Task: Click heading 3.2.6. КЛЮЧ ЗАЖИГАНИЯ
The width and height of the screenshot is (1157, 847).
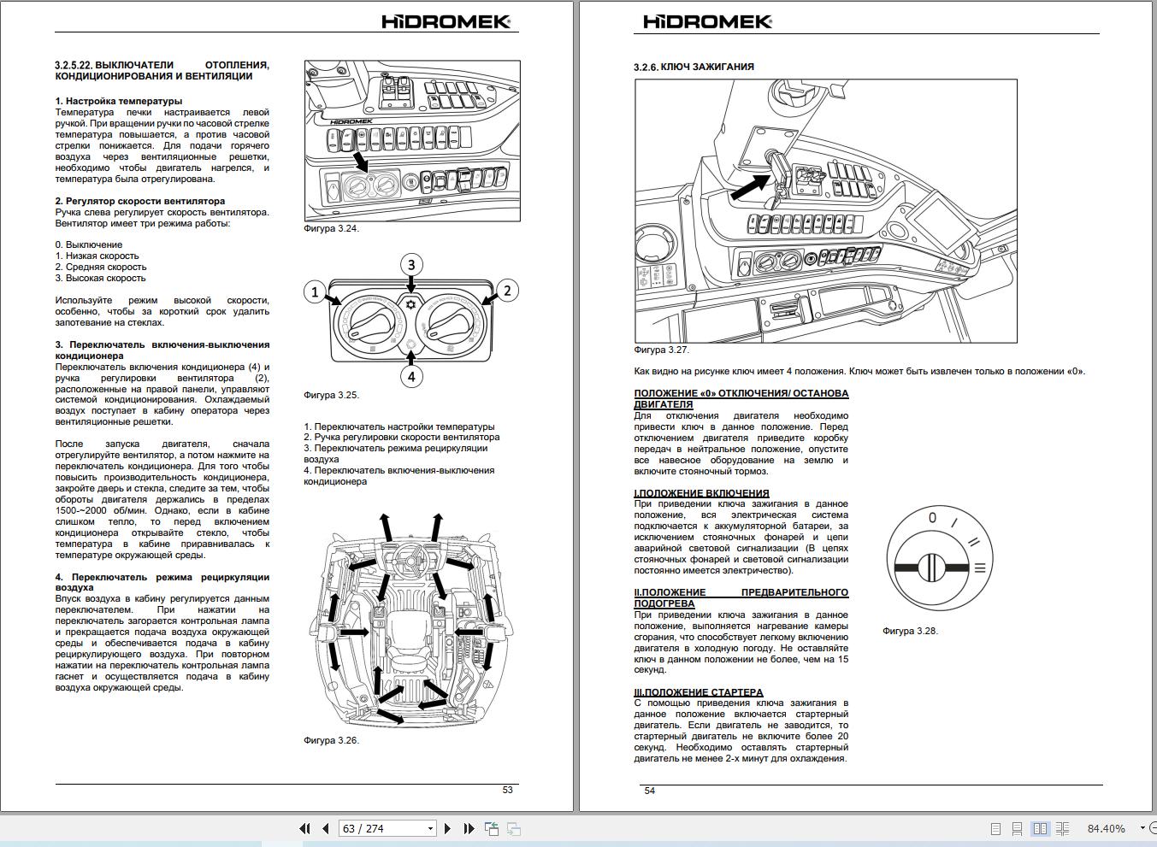Action: (694, 67)
